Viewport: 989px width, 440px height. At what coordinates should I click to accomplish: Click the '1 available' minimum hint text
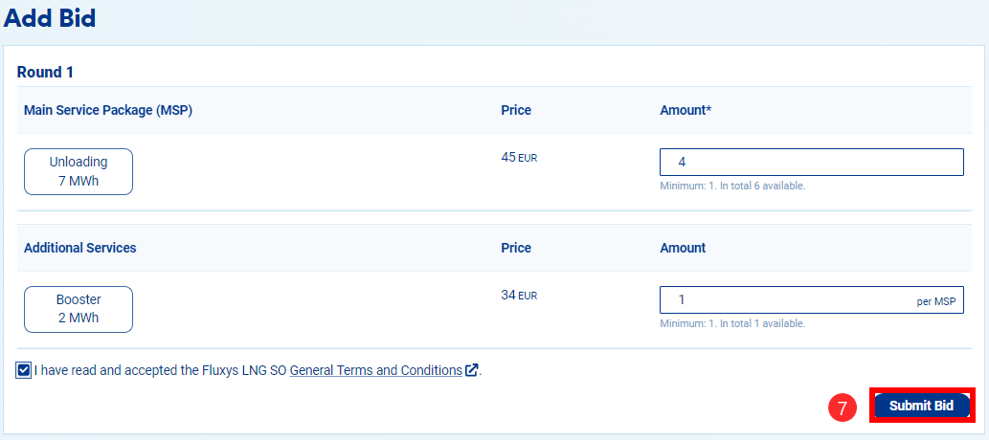pyautogui.click(x=732, y=323)
